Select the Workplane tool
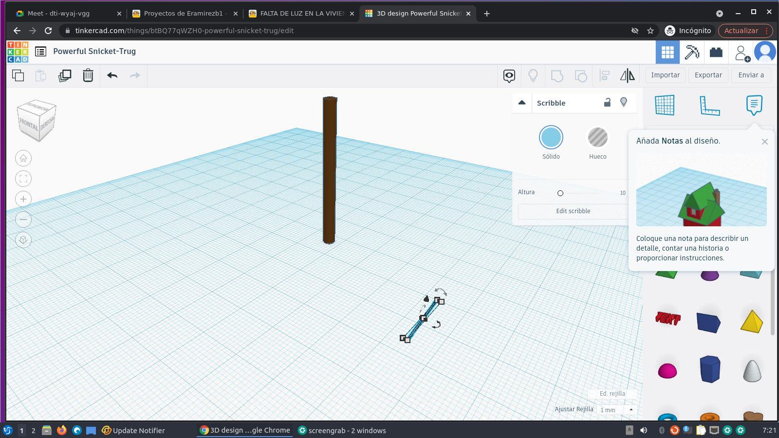This screenshot has width=779, height=438. (x=665, y=105)
